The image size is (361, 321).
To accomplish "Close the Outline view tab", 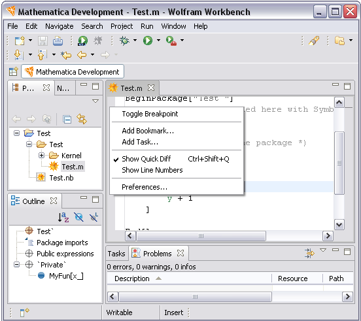I will pyautogui.click(x=54, y=201).
